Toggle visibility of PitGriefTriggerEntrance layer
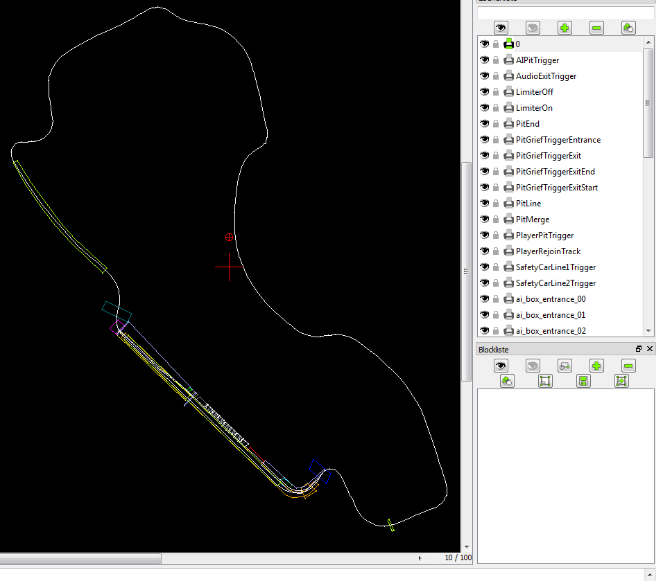Image resolution: width=663 pixels, height=581 pixels. 485,140
